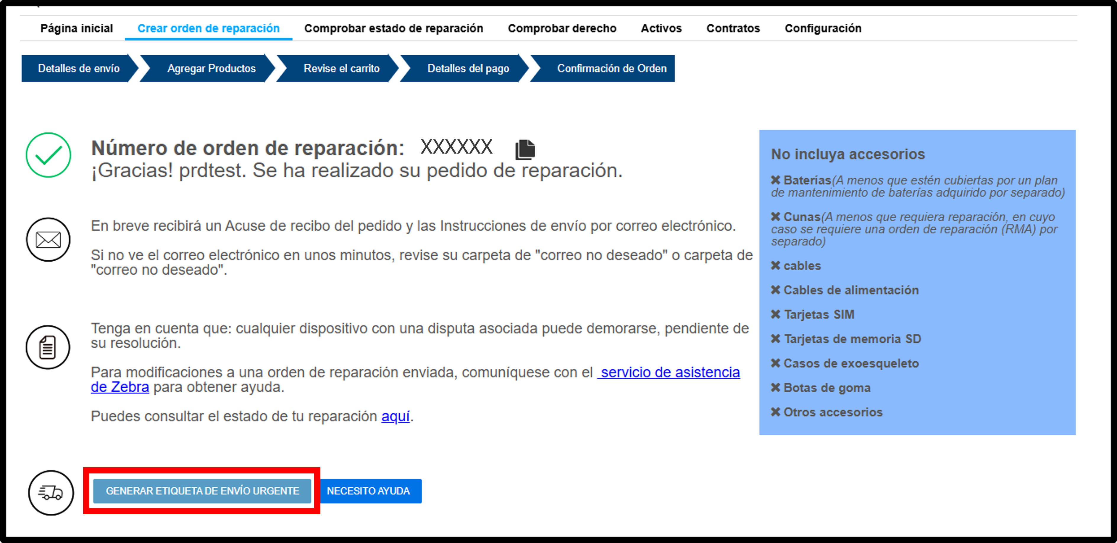Image resolution: width=1117 pixels, height=543 pixels.
Task: Open the Página inicial tab
Action: (76, 28)
